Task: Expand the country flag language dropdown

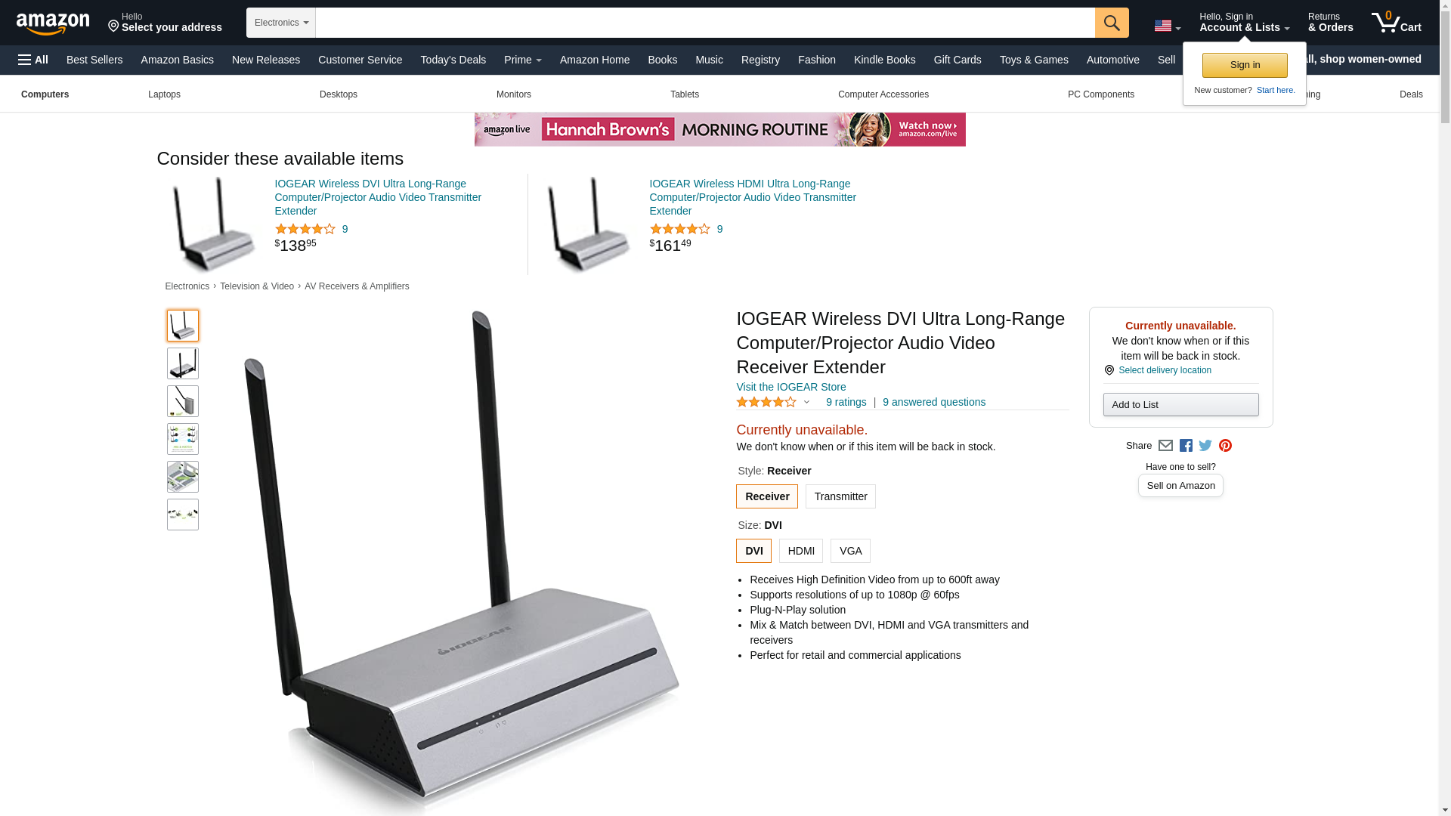Action: pos(1168,26)
